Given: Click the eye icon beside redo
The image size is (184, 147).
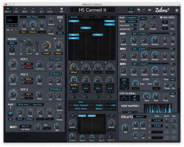Looking at the screenshot, I should [150, 10].
